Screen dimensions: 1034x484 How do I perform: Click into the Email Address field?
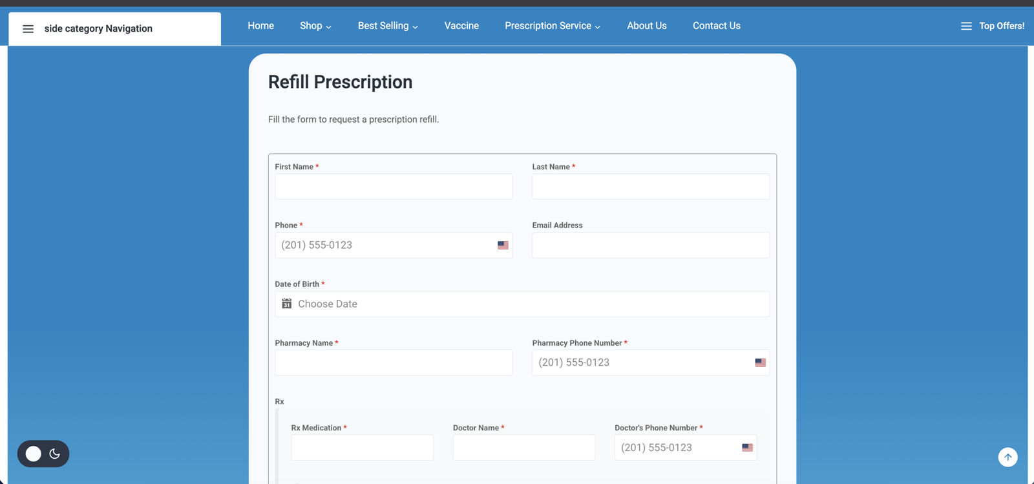(651, 246)
